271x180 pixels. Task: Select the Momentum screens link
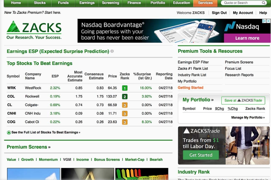(48, 159)
